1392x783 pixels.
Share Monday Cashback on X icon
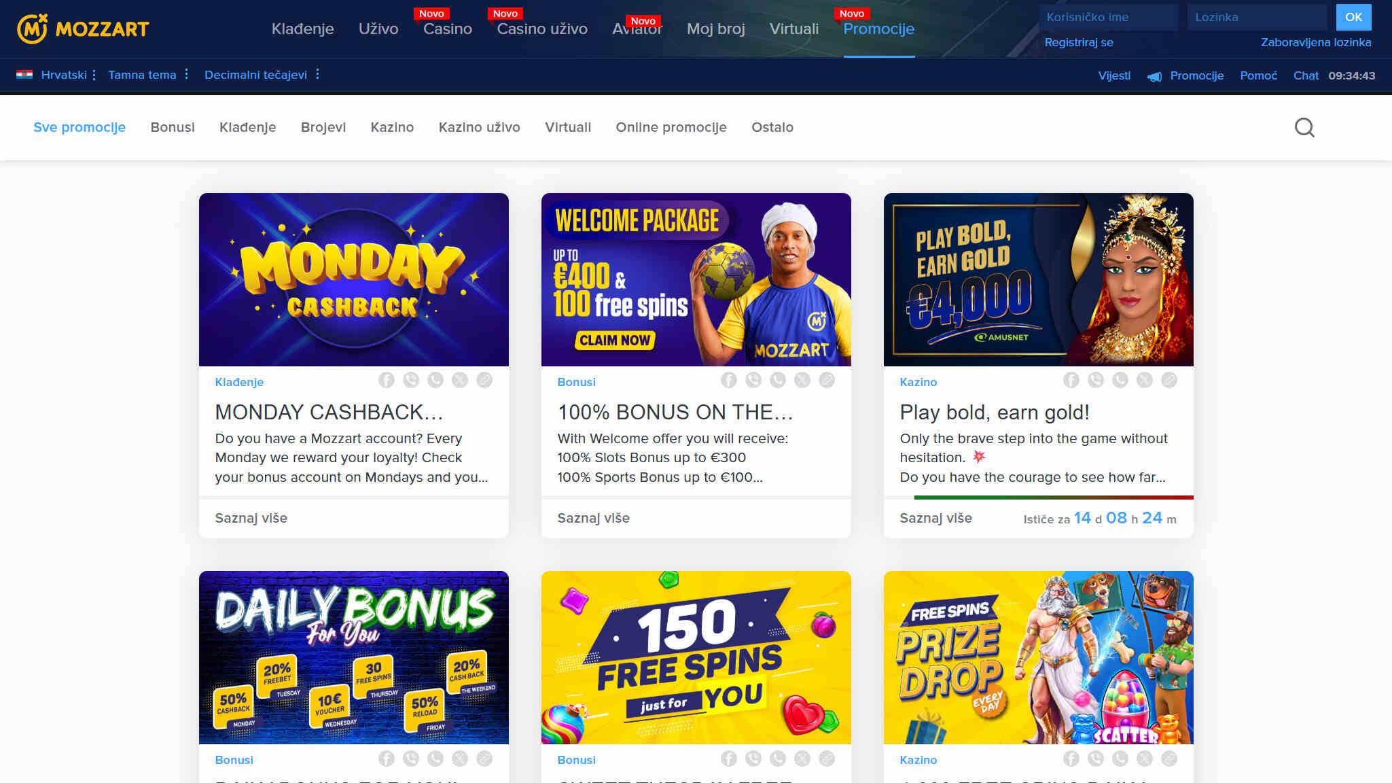(x=459, y=381)
